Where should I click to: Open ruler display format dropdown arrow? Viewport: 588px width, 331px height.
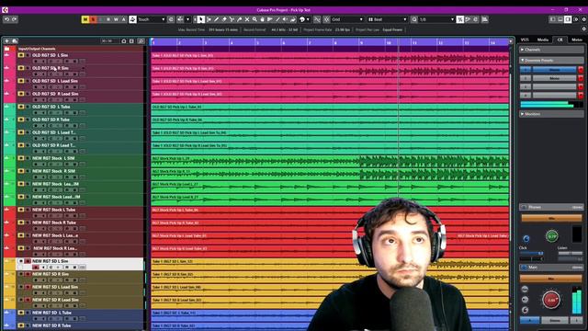pos(511,41)
